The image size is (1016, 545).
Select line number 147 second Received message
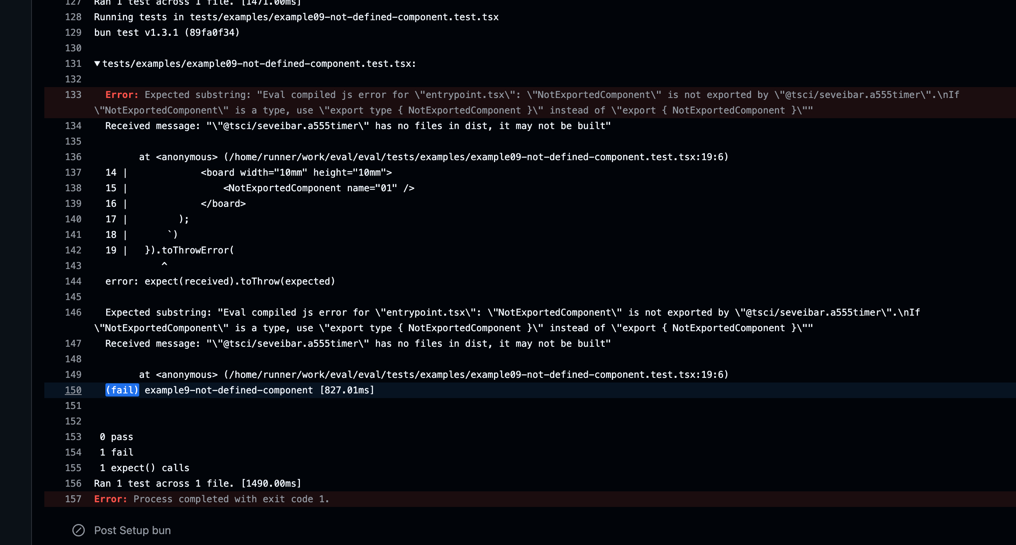click(73, 343)
